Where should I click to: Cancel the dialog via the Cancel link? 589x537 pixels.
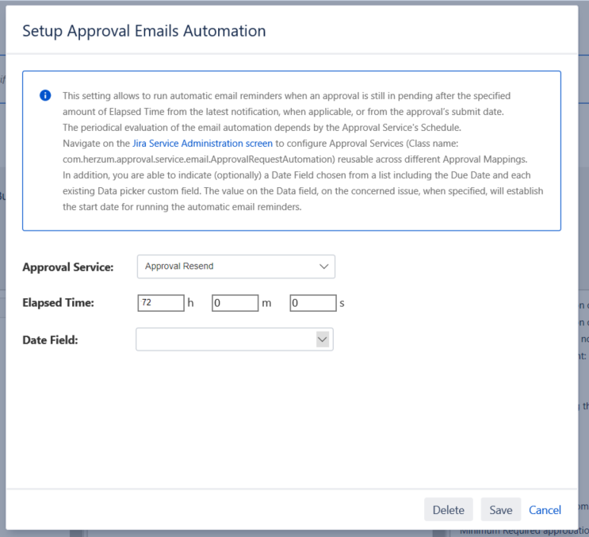(x=545, y=510)
